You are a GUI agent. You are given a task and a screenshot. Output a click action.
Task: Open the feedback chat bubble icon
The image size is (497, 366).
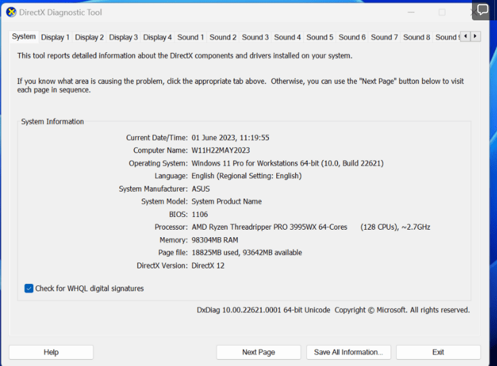[x=483, y=10]
